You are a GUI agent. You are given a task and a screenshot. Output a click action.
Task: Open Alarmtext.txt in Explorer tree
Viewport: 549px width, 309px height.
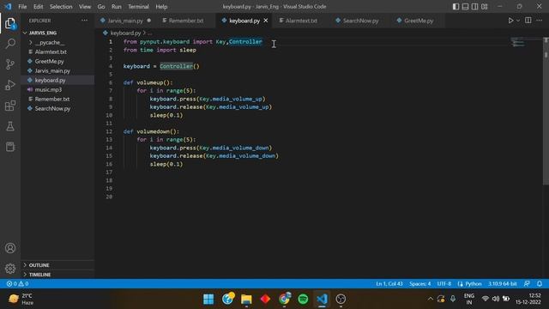(x=51, y=51)
